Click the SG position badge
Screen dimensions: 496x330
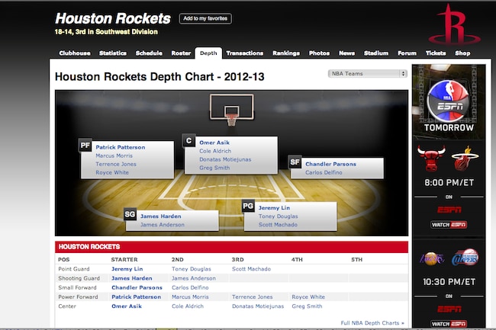pos(130,214)
